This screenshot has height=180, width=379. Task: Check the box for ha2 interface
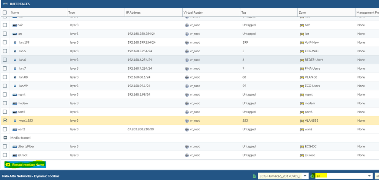click(5, 25)
